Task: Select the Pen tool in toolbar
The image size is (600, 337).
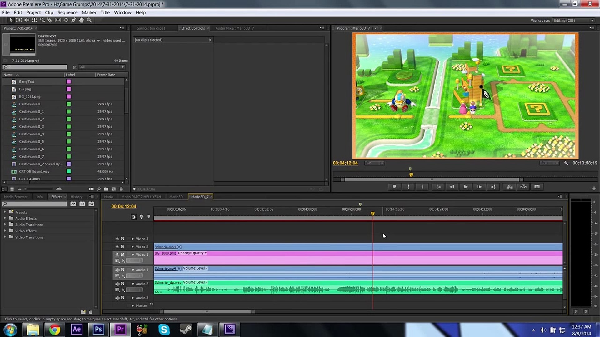Action: tap(73, 20)
